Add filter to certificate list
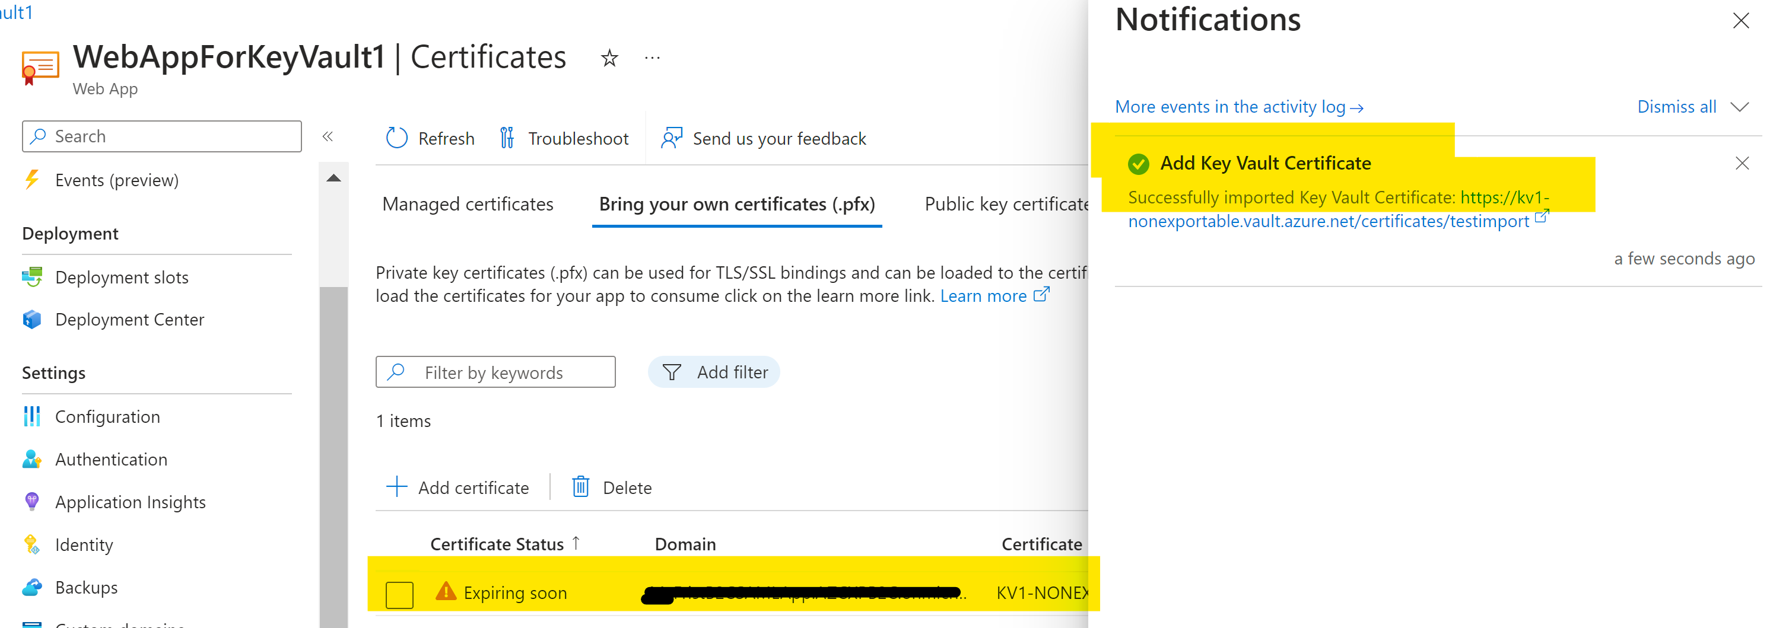The width and height of the screenshot is (1773, 628). (714, 372)
